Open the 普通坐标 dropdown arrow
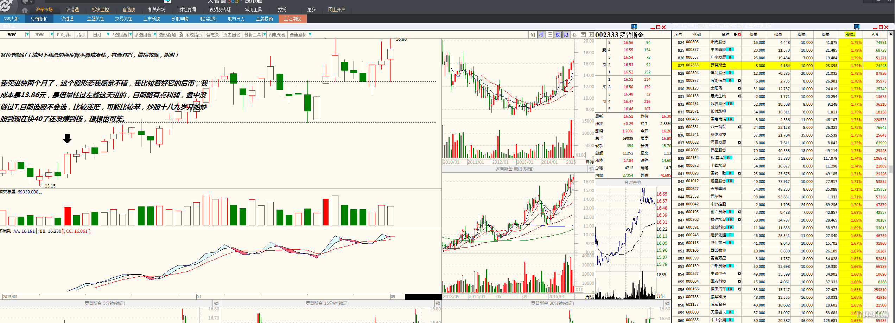This screenshot has height=323, width=896. 310,35
